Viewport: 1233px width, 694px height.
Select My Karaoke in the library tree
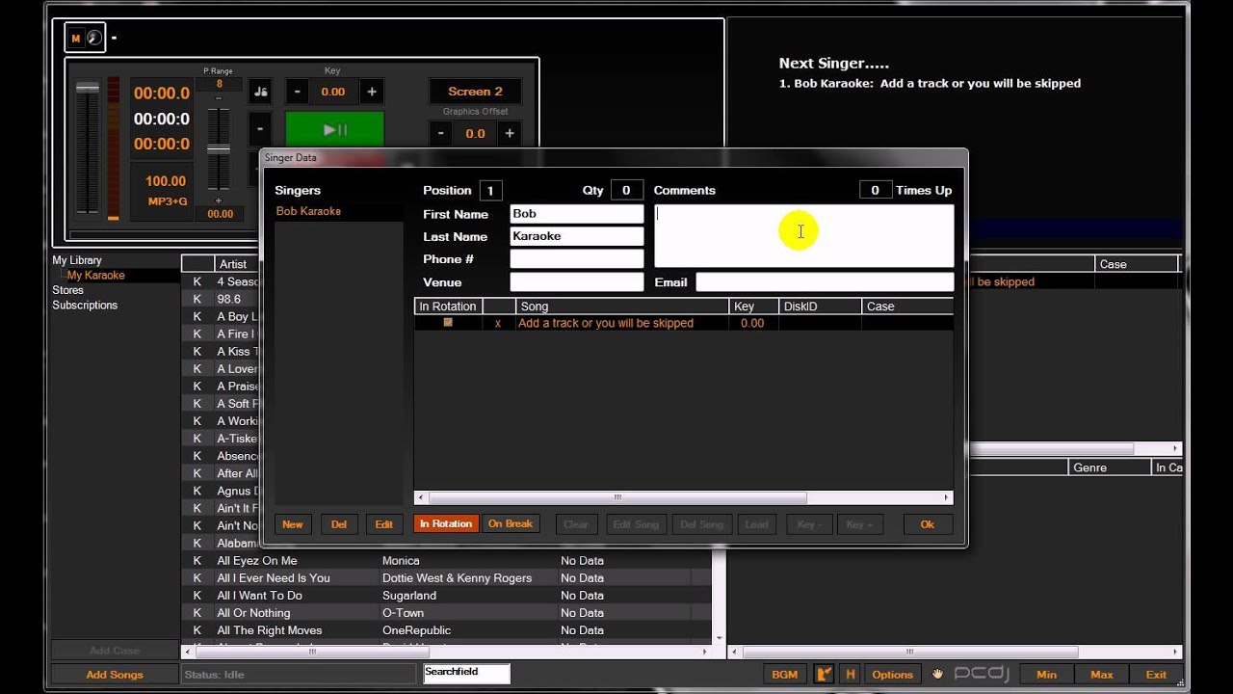(96, 276)
